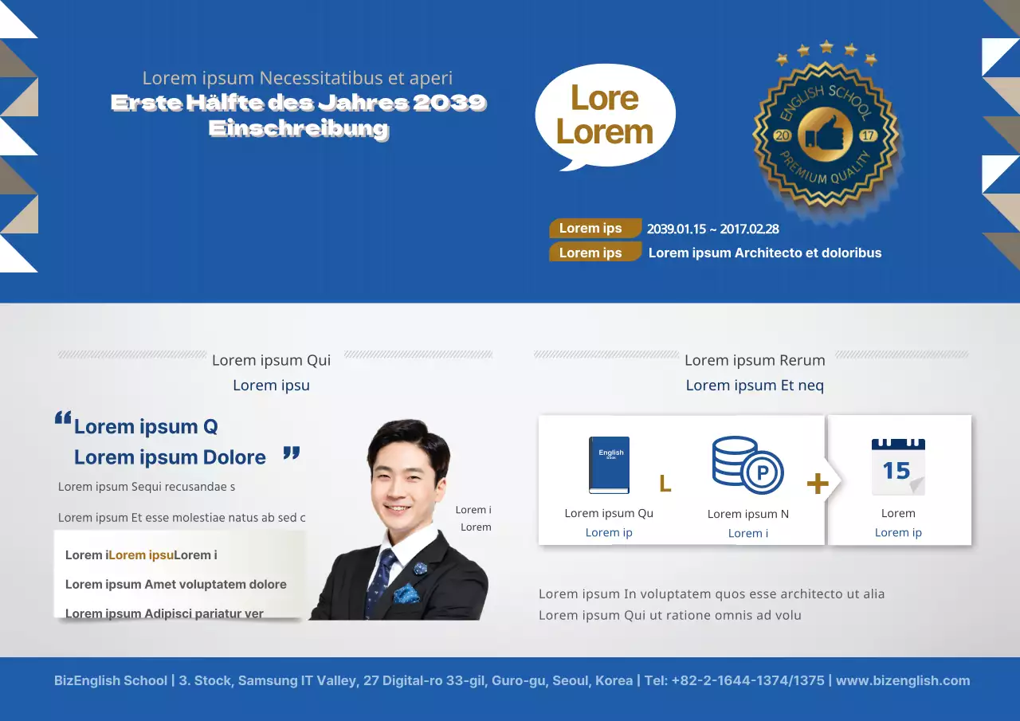The image size is (1020, 721).
Task: Click the Lorem ipsum Qui section heading
Action: click(271, 360)
